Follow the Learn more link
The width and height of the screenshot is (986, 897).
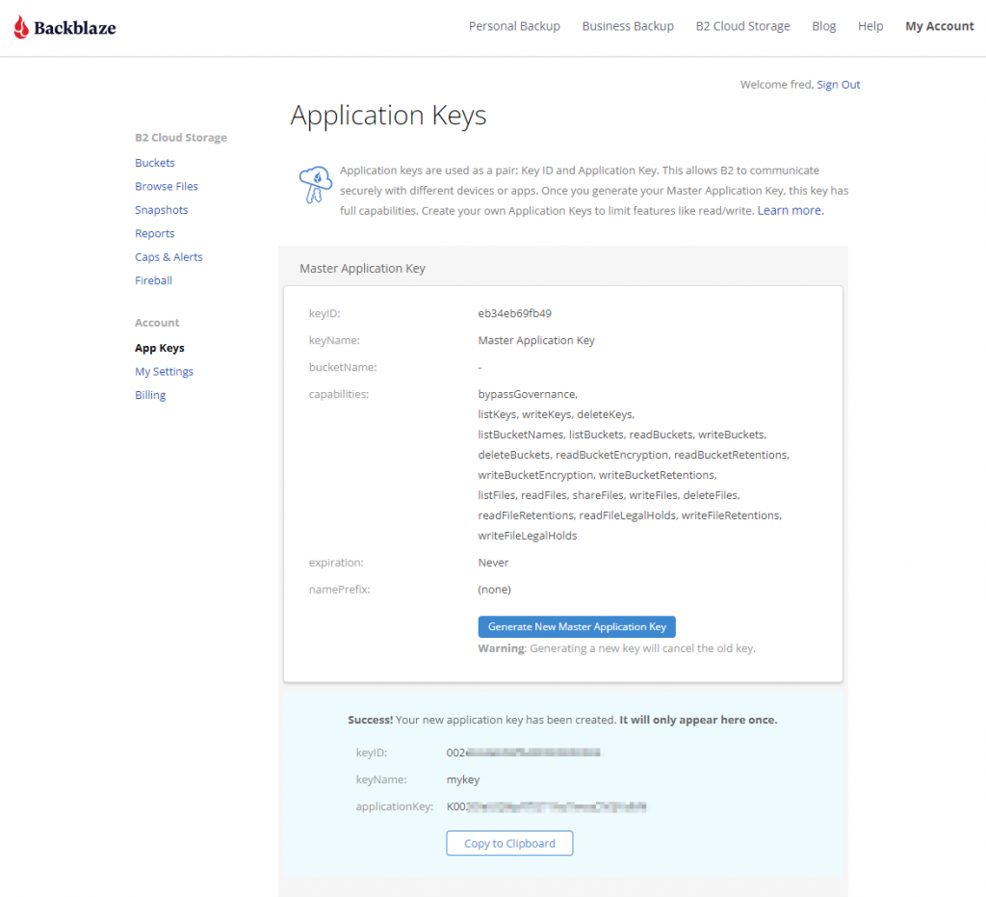791,211
